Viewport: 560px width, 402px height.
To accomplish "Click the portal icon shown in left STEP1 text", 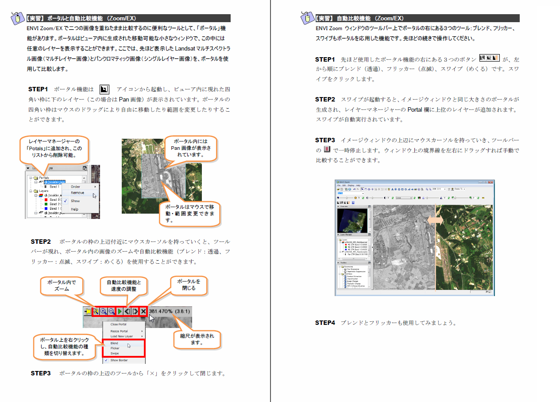I will point(104,89).
